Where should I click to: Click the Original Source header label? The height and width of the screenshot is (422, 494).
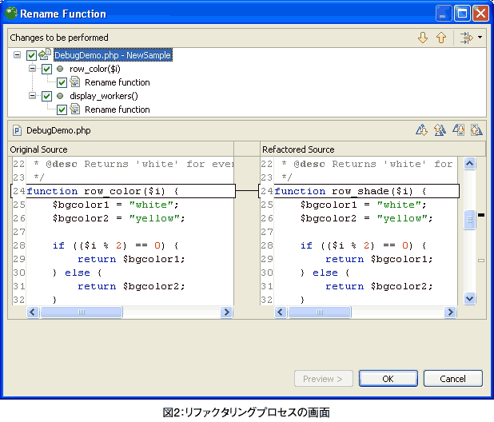click(x=38, y=149)
